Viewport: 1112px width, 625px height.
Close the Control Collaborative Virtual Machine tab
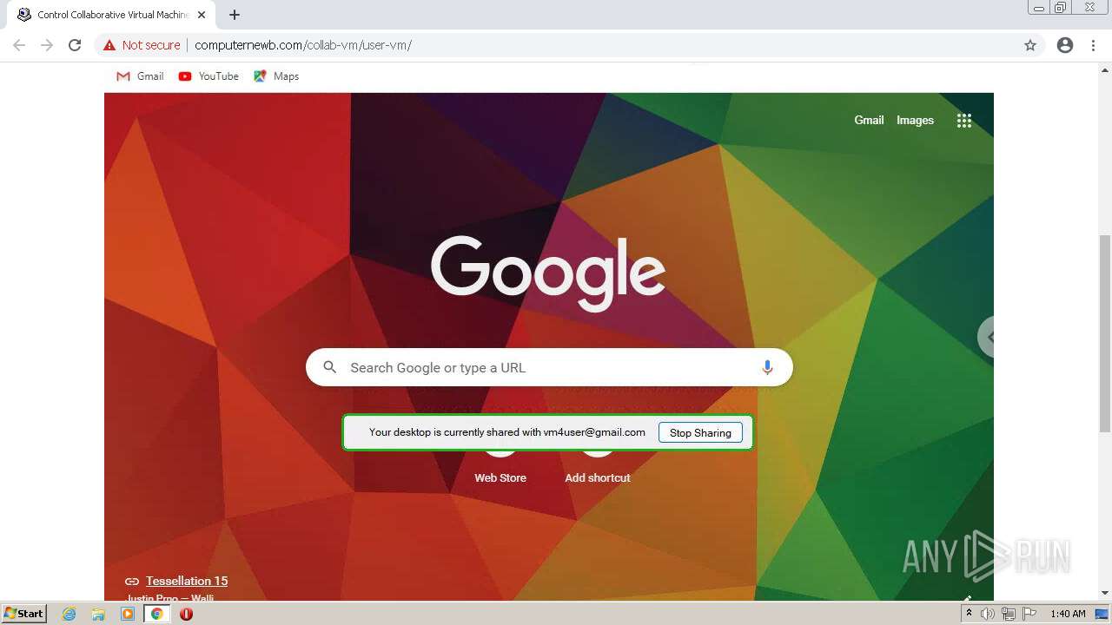pos(202,15)
